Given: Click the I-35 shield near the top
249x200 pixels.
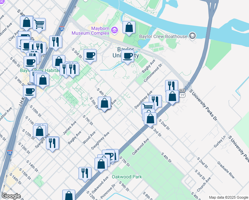Looking at the screenshot, I should [x=62, y=28].
